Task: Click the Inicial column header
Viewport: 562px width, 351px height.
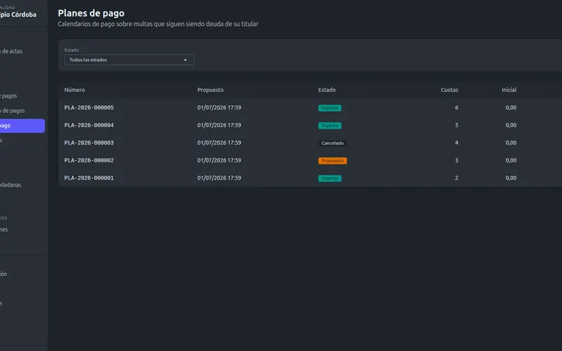Action: [509, 90]
